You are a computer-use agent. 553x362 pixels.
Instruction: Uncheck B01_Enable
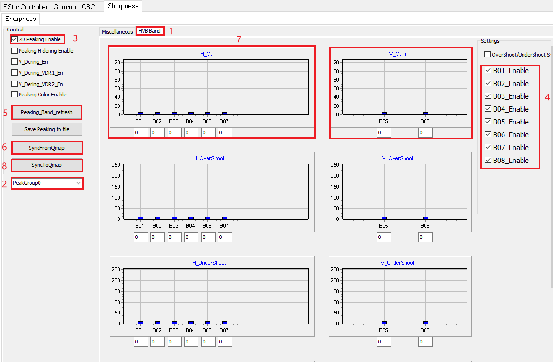[x=488, y=70]
